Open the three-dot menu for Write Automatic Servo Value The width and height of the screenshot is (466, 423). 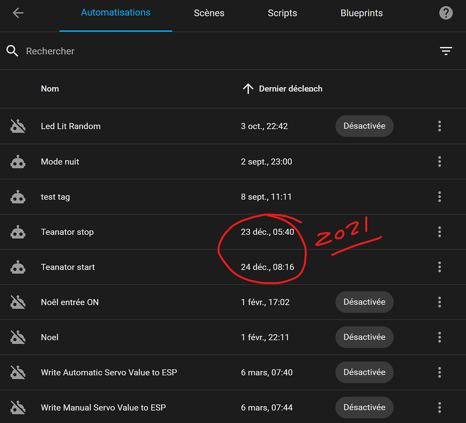point(440,372)
